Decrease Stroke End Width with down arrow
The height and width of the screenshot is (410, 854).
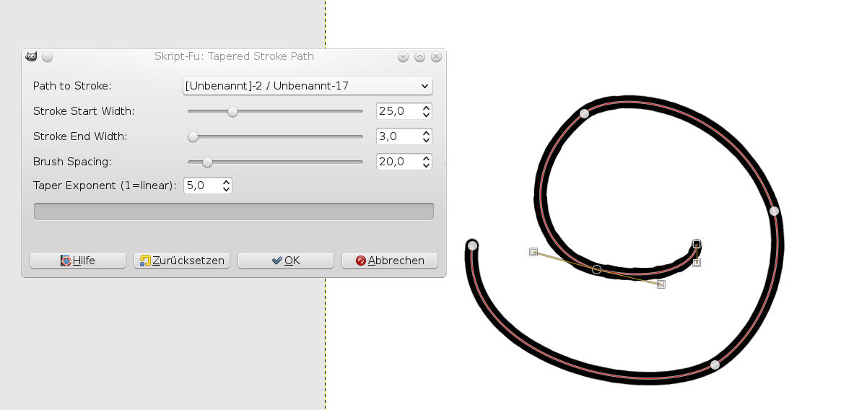[427, 141]
